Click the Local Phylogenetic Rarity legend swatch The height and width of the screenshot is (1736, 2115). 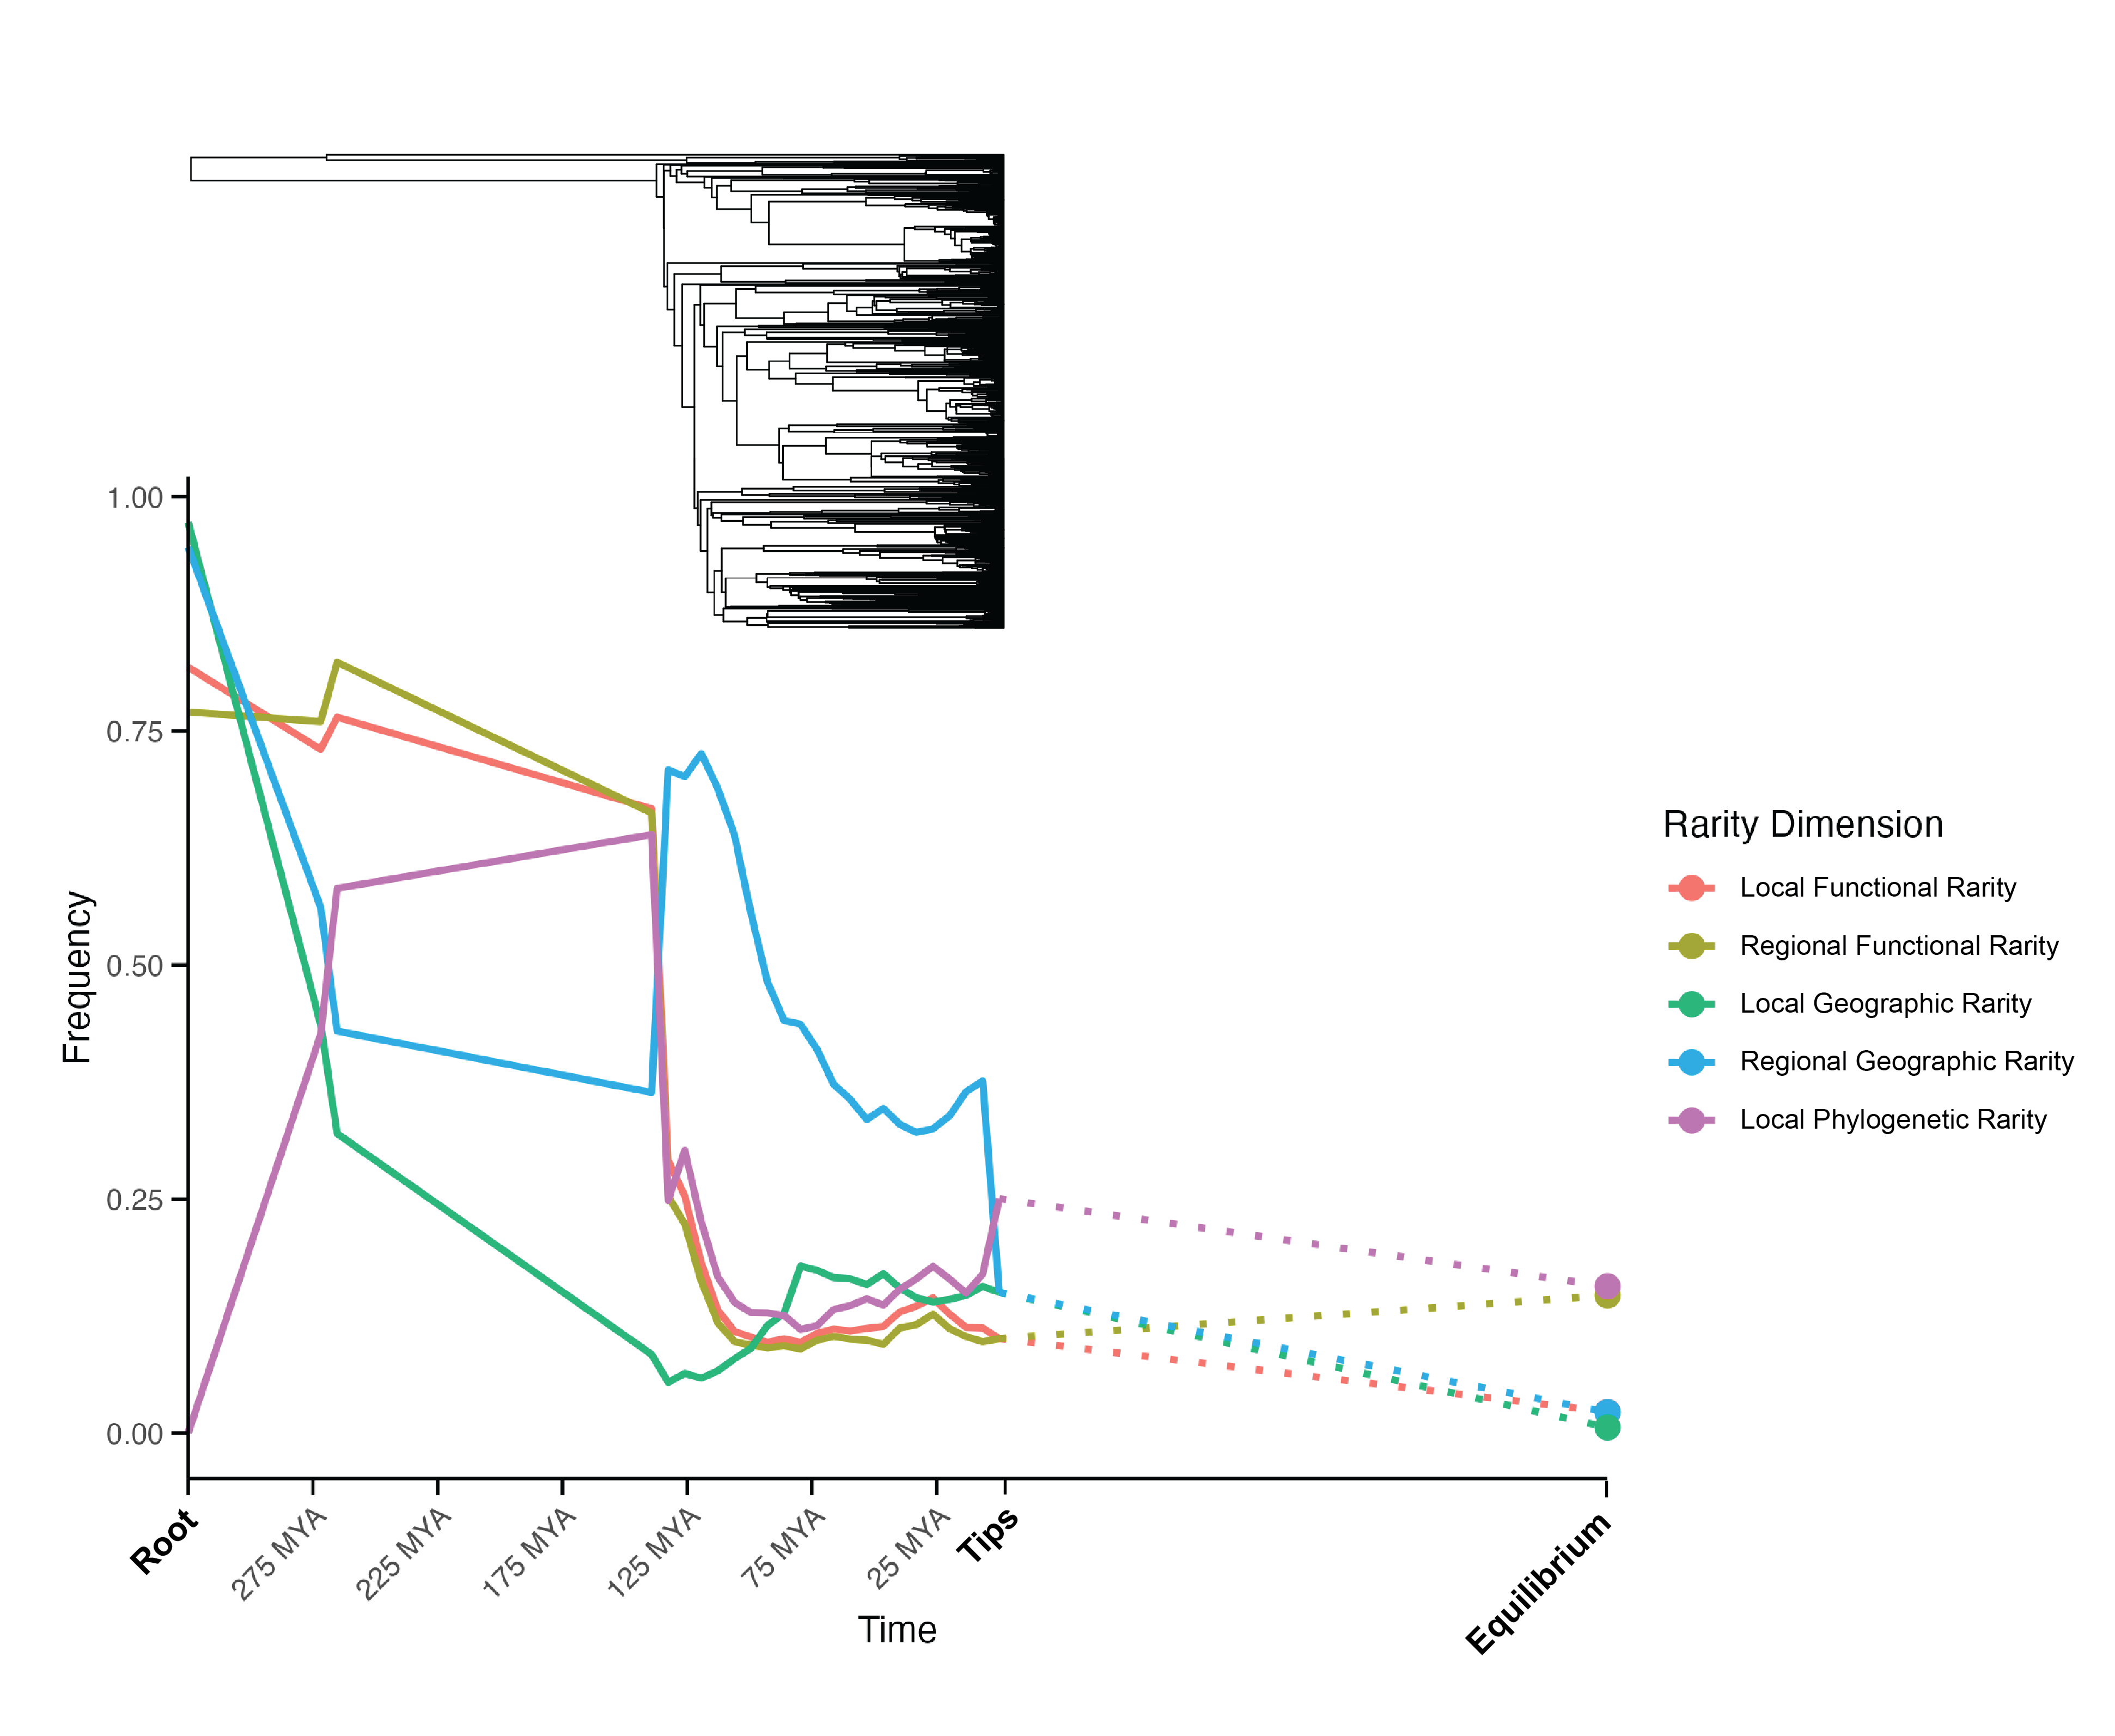1691,1120
